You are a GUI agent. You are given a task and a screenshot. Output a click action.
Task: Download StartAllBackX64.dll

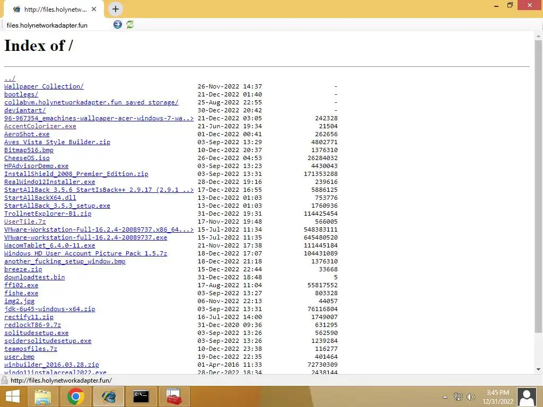point(40,198)
